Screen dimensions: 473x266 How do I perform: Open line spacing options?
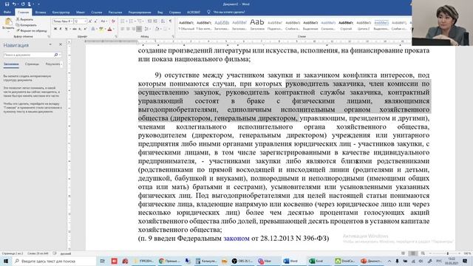coord(147,29)
